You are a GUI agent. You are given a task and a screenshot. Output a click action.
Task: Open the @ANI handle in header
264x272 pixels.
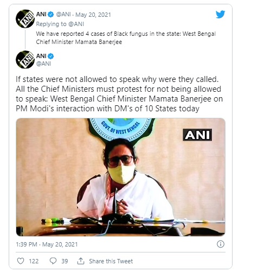(63, 15)
